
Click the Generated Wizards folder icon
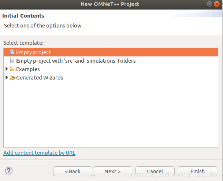click(12, 78)
